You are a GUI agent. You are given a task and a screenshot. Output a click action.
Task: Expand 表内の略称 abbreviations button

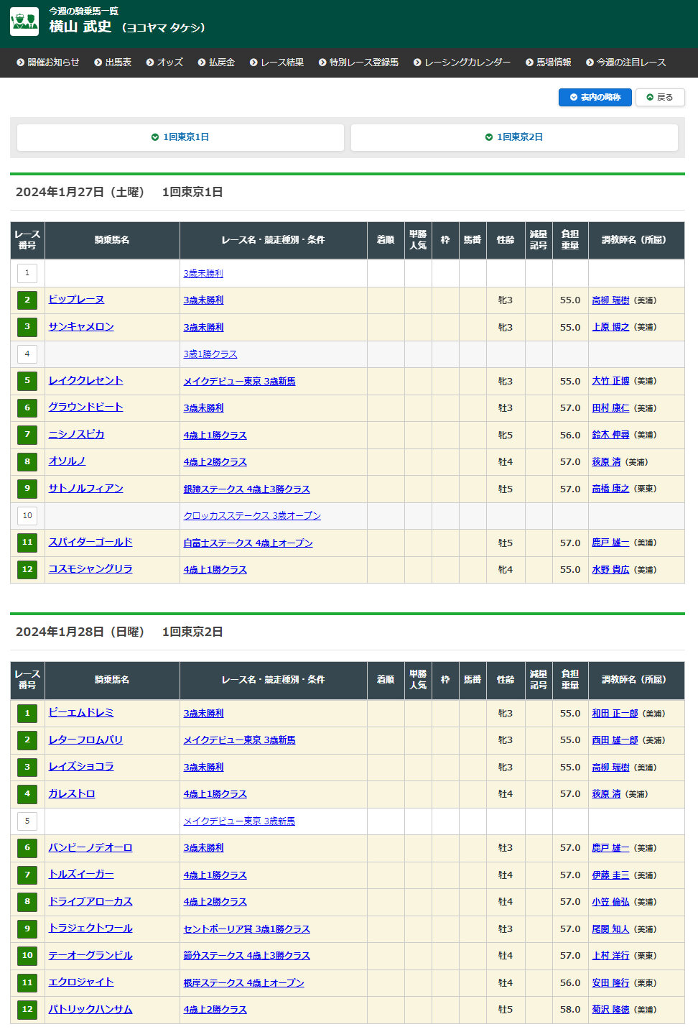[595, 97]
